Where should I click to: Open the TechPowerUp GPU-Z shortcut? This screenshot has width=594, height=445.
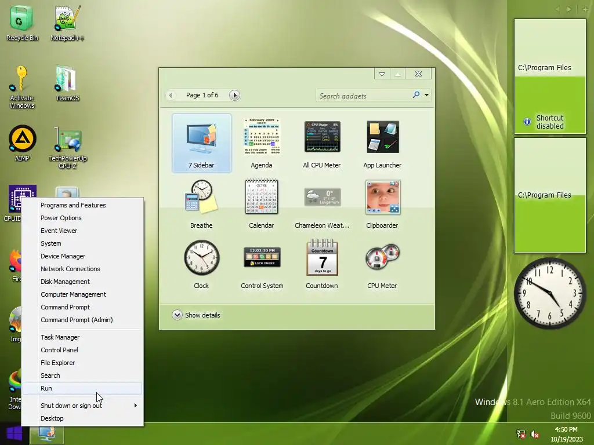[67, 147]
